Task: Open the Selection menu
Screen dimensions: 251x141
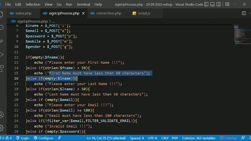Action: (x=33, y=4)
